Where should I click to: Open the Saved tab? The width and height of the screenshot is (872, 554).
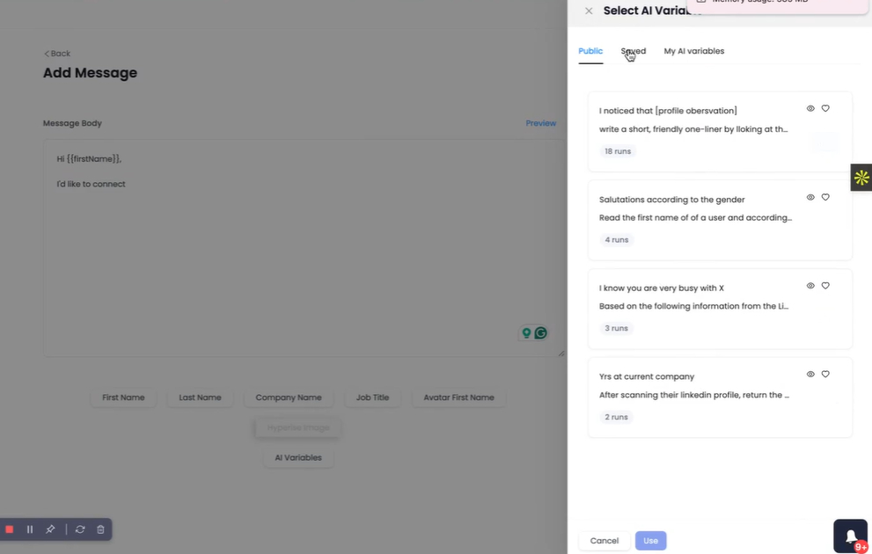pyautogui.click(x=633, y=51)
